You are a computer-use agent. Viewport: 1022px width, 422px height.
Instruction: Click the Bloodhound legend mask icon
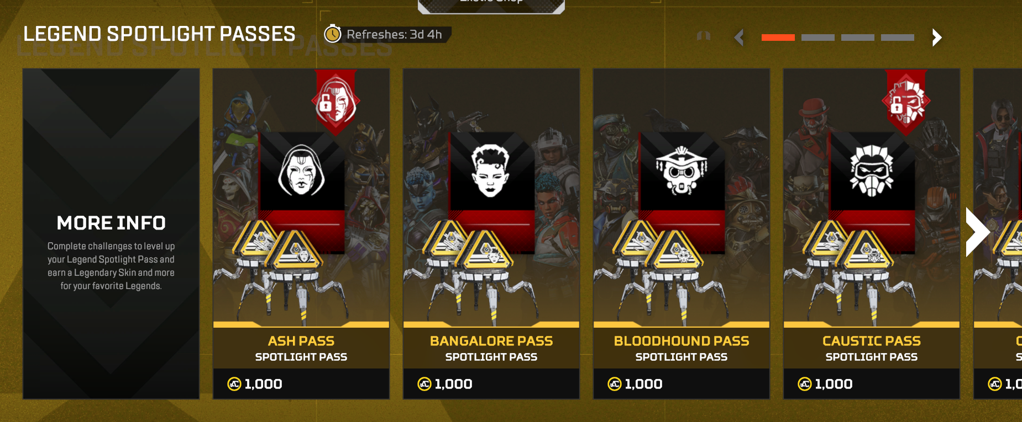682,170
